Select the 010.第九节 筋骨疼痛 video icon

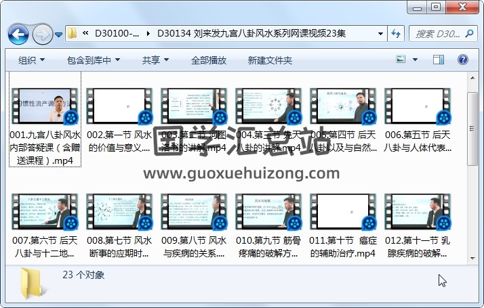coord(268,211)
